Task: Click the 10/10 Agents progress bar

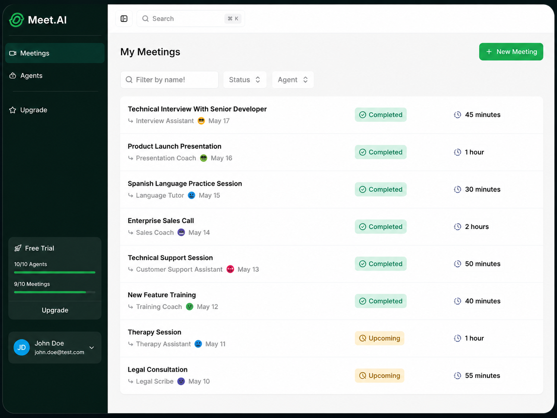Action: [55, 273]
